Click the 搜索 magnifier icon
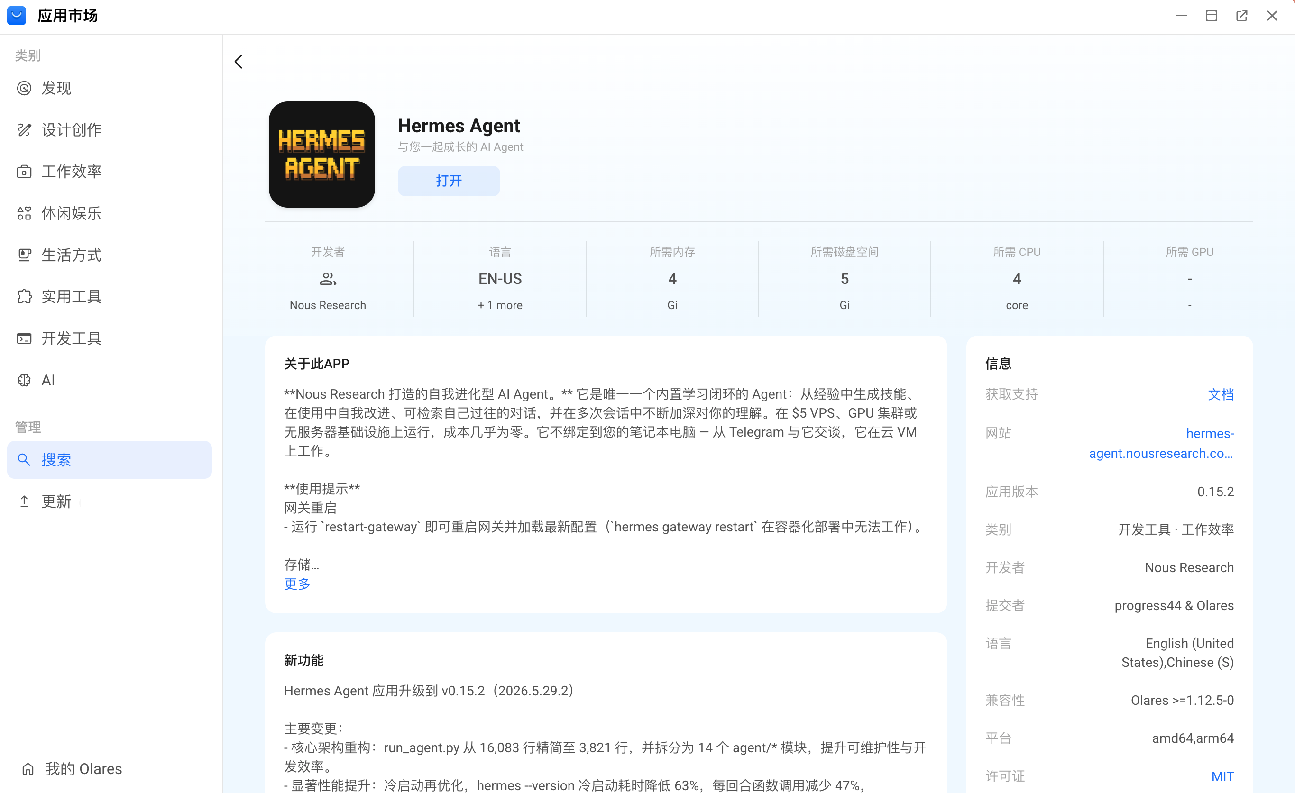 click(24, 459)
